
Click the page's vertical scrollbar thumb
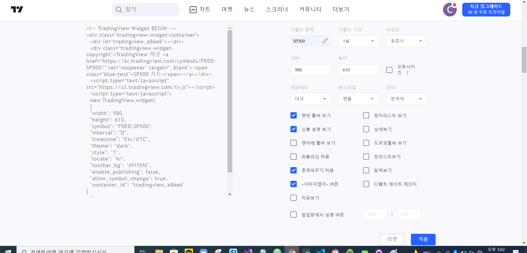[x=524, y=60]
